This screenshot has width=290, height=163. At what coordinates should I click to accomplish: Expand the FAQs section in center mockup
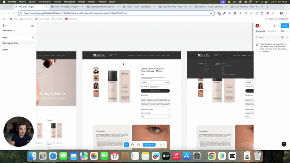point(155,117)
